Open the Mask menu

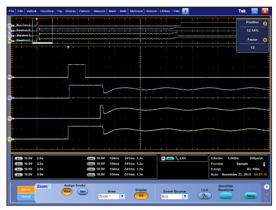tap(112, 11)
